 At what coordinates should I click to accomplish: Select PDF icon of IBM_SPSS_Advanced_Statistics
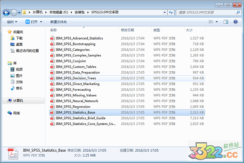(x=53, y=38)
